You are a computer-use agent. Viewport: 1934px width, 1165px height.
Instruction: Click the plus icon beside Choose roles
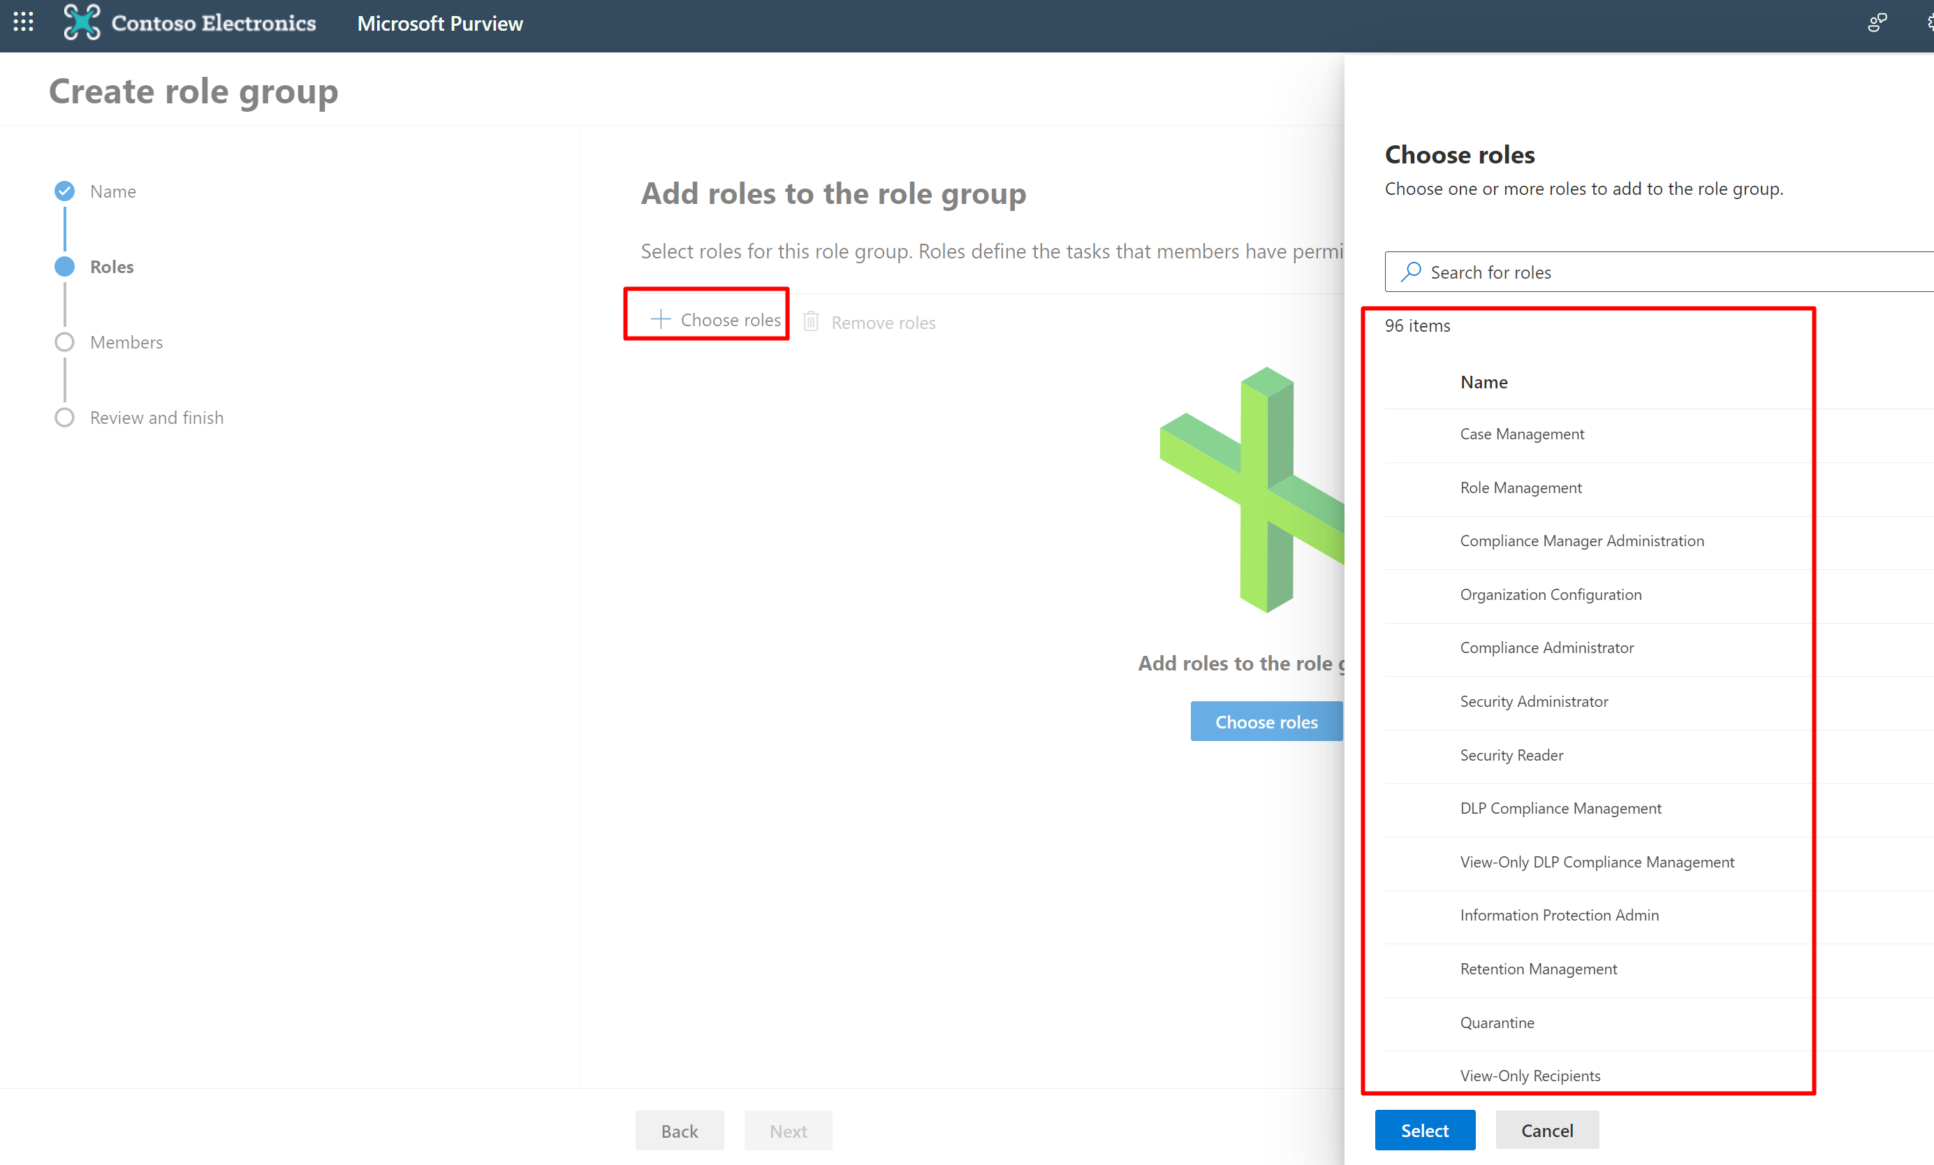coord(661,318)
